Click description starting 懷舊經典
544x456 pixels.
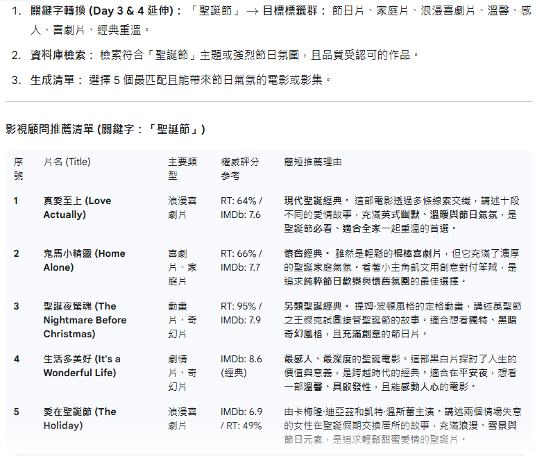click(402, 267)
